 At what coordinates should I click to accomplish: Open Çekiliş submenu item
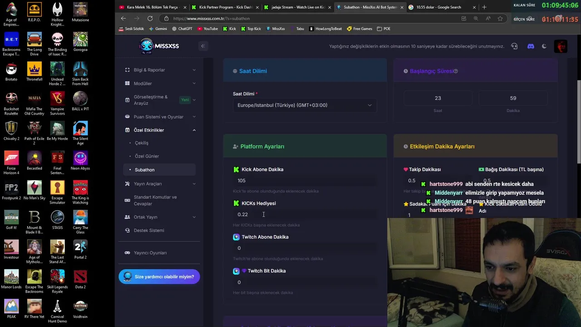[142, 143]
